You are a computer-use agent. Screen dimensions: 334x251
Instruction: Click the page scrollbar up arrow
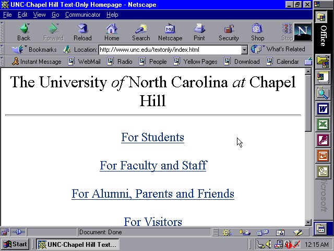[x=308, y=72]
